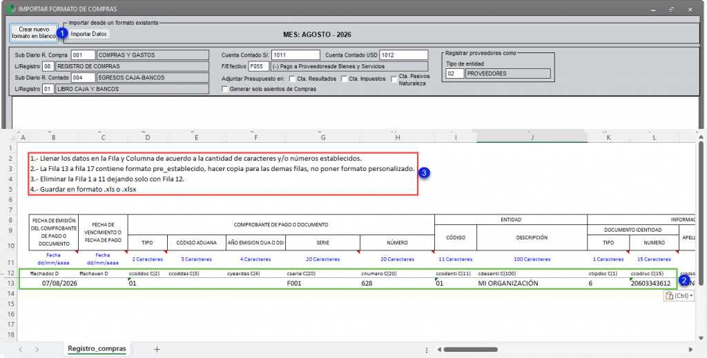Check Generar solo asientos de Compras
The width and height of the screenshot is (707, 358).
(x=225, y=89)
